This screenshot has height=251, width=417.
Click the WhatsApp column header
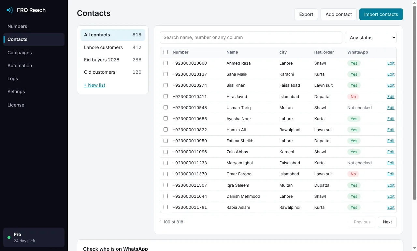(358, 52)
